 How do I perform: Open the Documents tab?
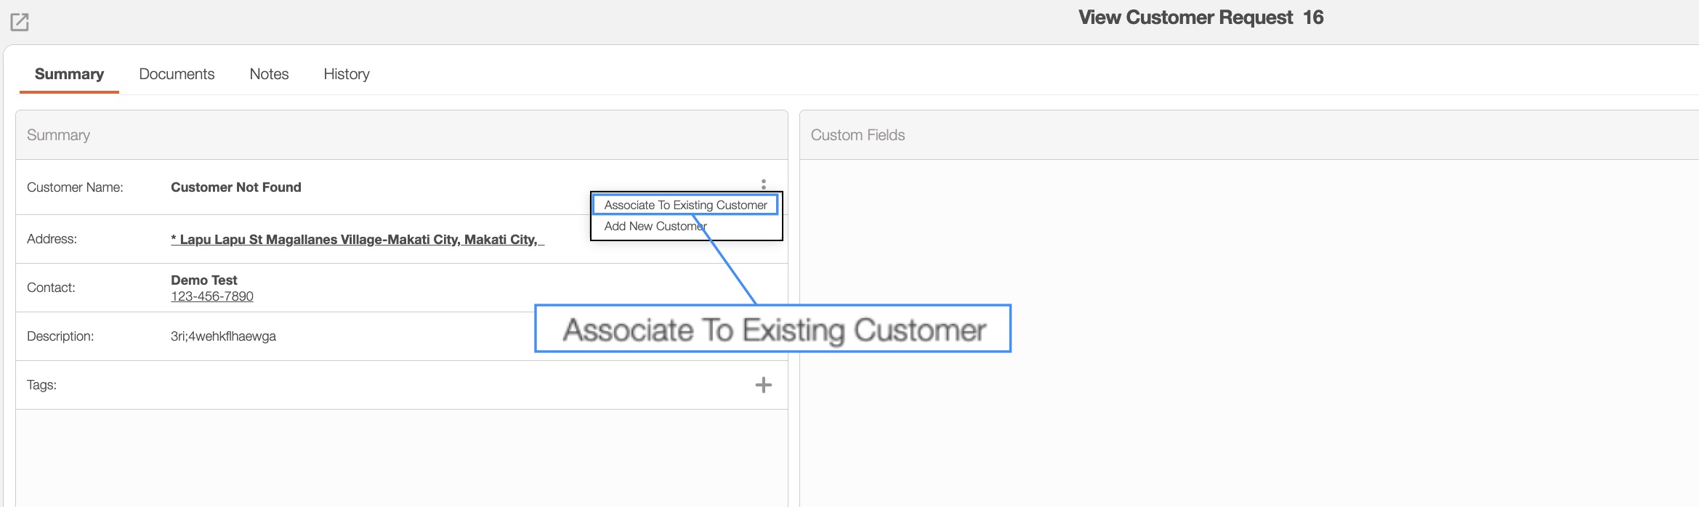point(177,74)
